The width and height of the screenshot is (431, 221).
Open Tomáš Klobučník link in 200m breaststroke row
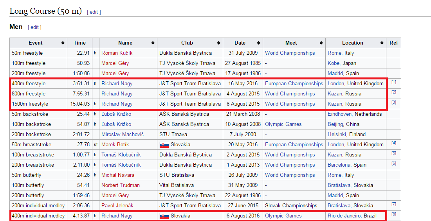coord(121,165)
